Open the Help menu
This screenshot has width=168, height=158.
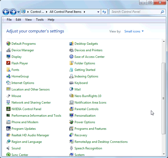[51, 20]
